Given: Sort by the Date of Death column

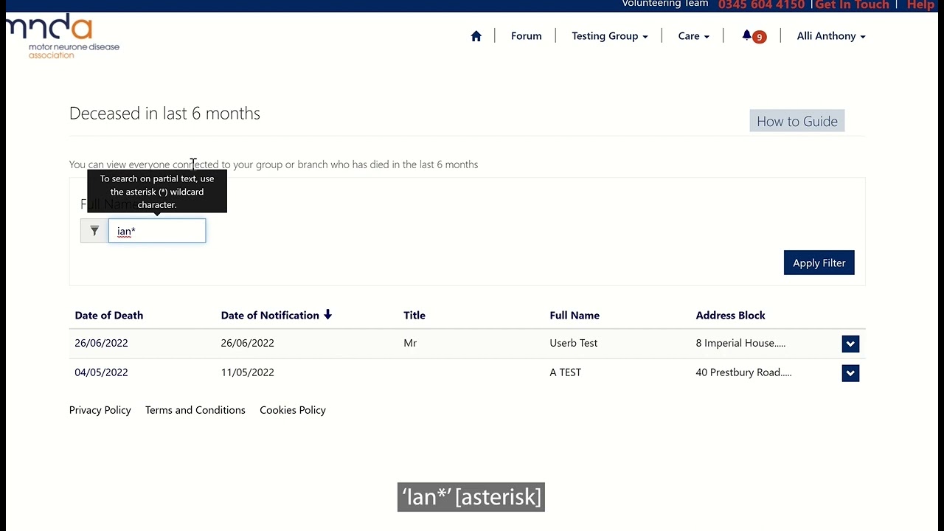Looking at the screenshot, I should coord(109,315).
